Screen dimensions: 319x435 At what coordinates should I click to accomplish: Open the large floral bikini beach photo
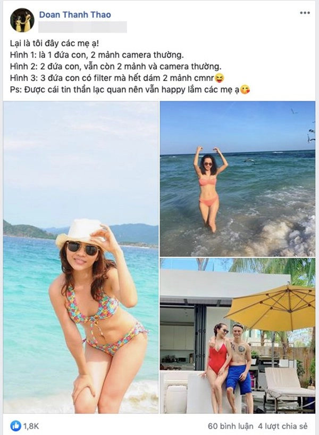click(81, 257)
